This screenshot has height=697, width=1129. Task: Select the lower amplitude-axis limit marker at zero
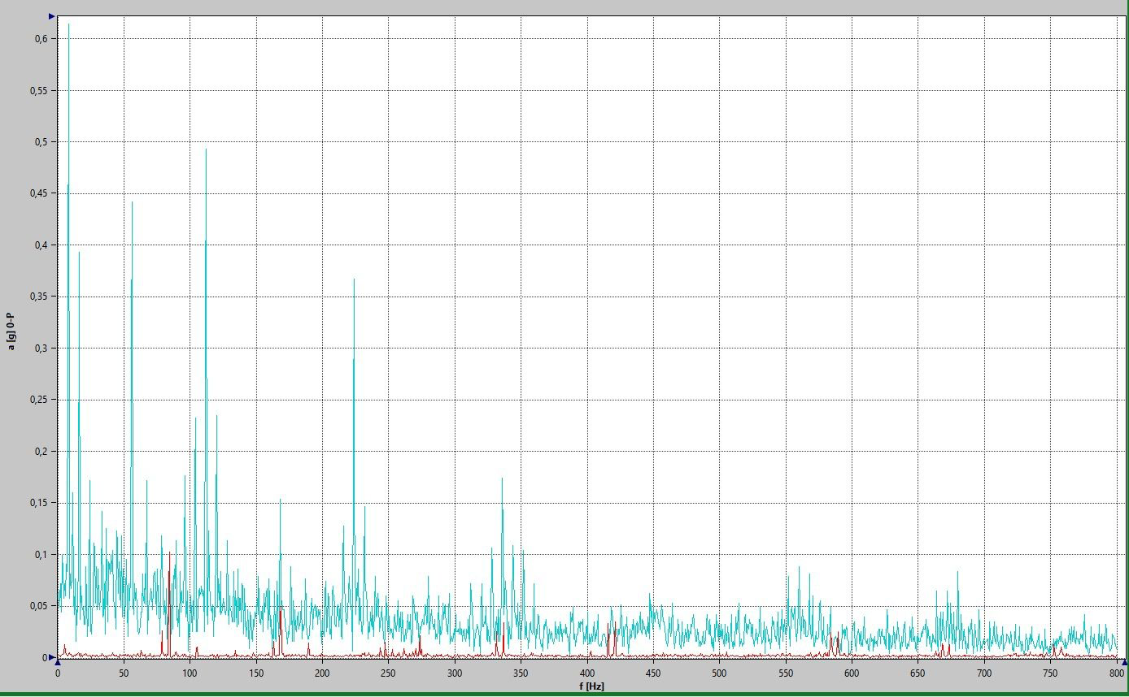click(x=52, y=656)
